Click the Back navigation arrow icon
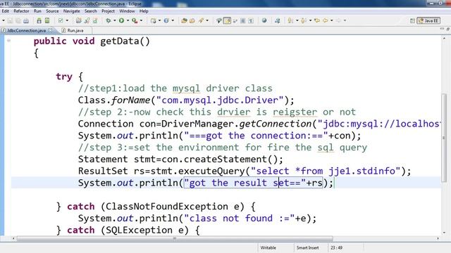This screenshot has height=253, width=451. pyautogui.click(x=326, y=20)
